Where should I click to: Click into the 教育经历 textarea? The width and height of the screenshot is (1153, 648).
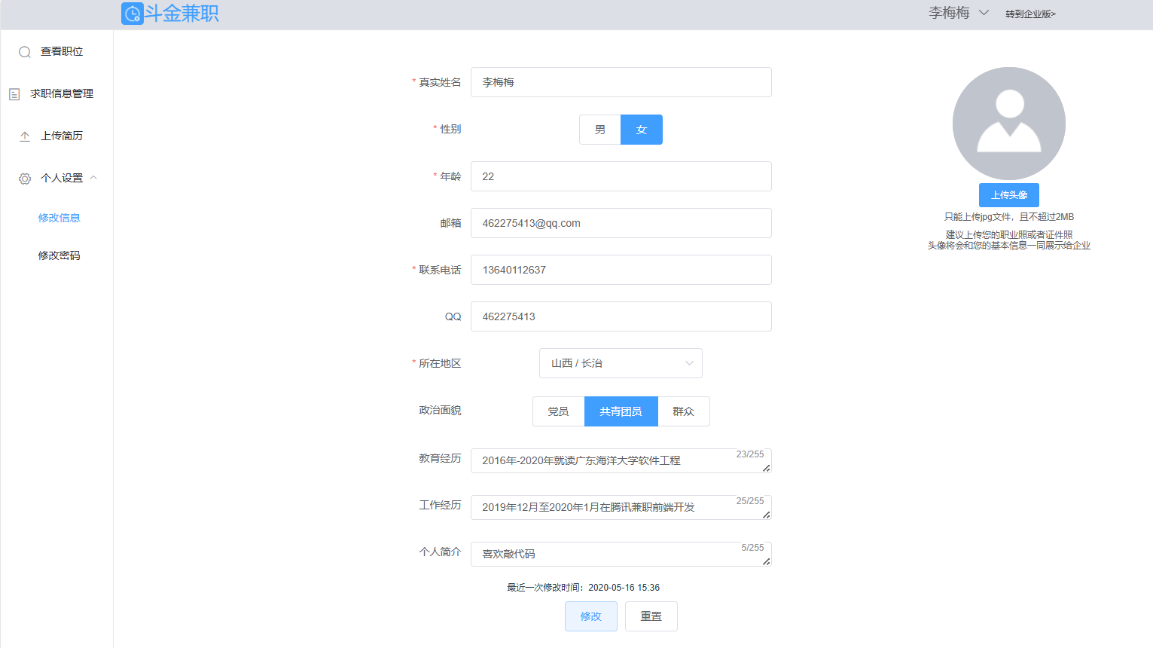point(621,460)
